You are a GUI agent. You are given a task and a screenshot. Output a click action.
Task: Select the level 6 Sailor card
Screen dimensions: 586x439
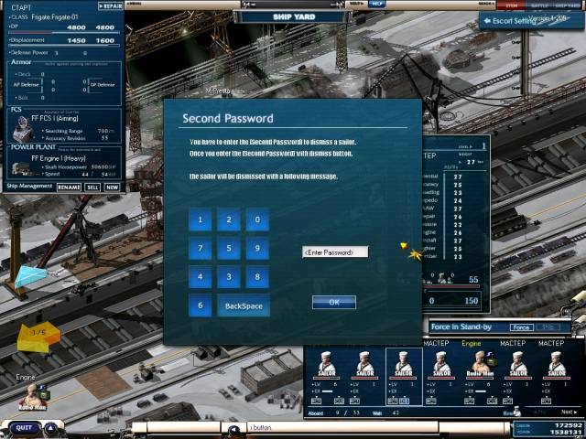click(x=327, y=377)
